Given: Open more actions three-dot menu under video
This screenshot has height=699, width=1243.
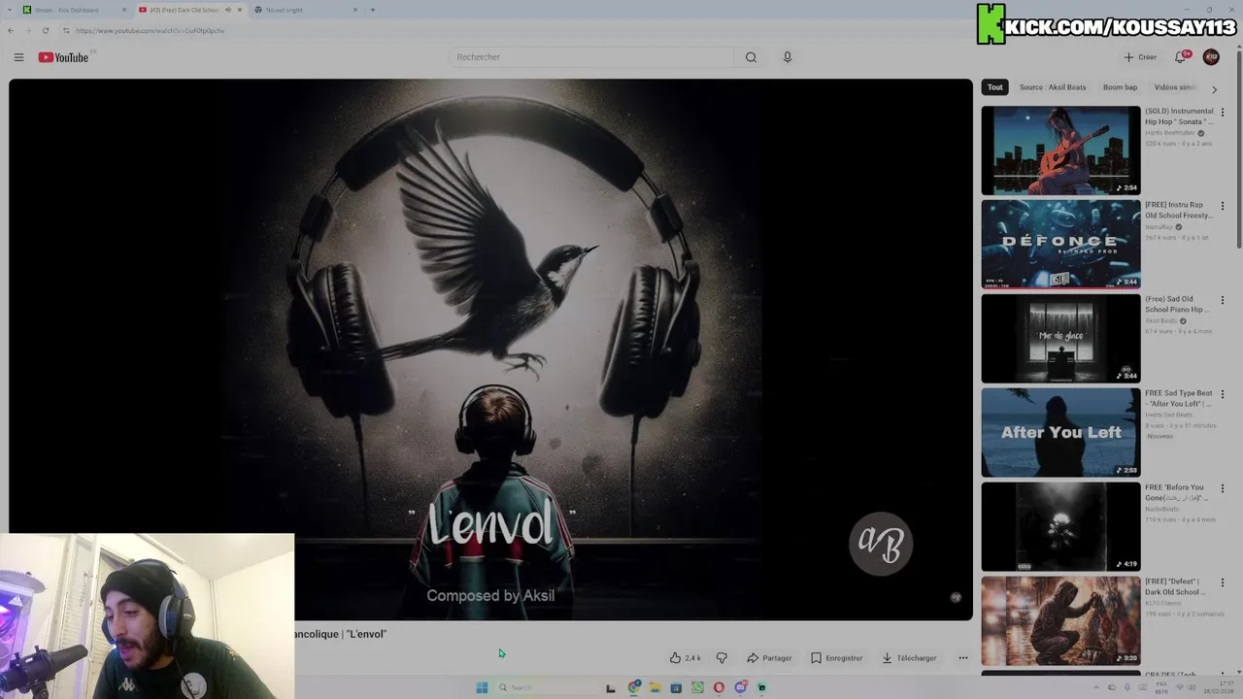Looking at the screenshot, I should click(x=963, y=657).
